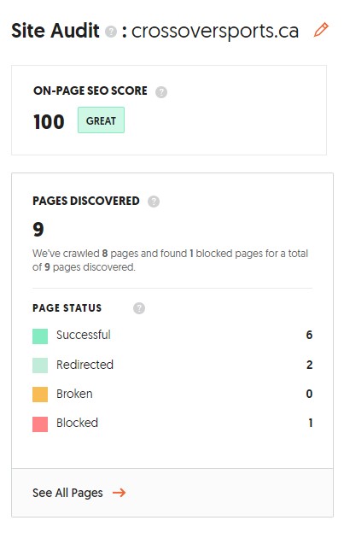Click the 100 SEO score number

49,122
